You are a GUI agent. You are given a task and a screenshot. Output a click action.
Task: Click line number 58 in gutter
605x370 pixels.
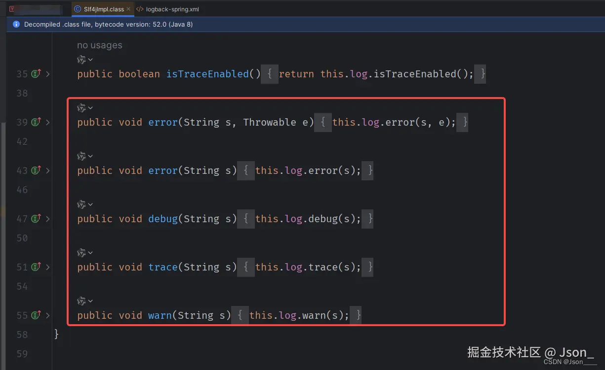coord(22,335)
